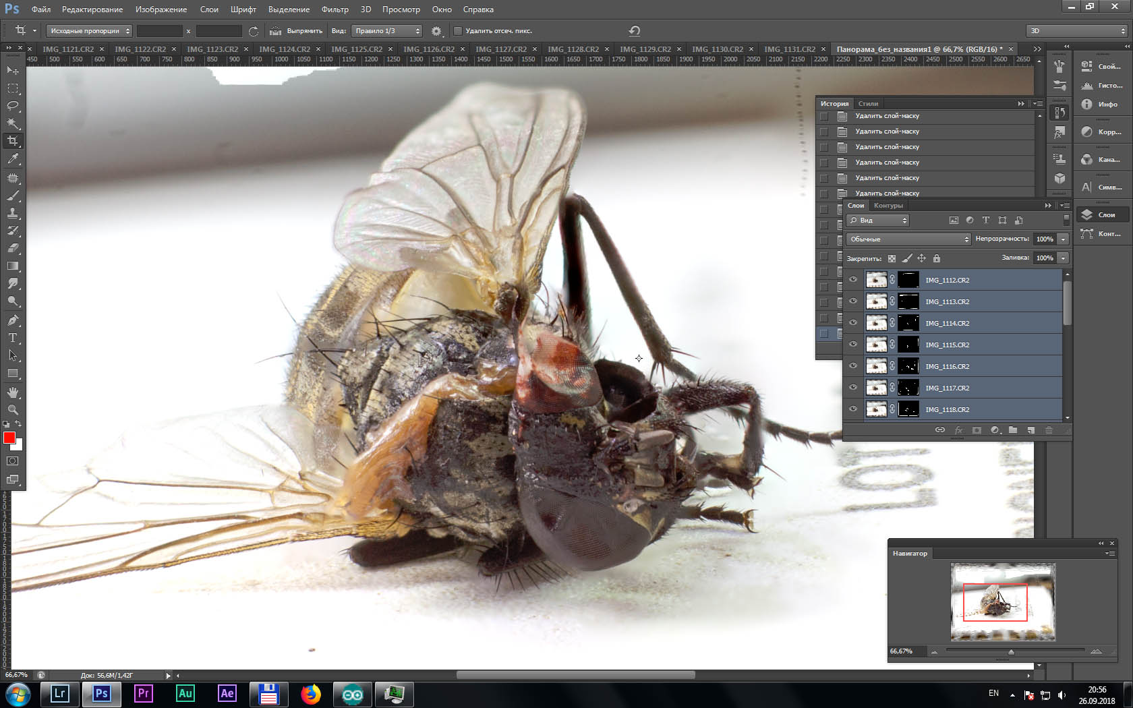1133x708 pixels.
Task: Select the Clone Stamp tool
Action: click(x=13, y=213)
